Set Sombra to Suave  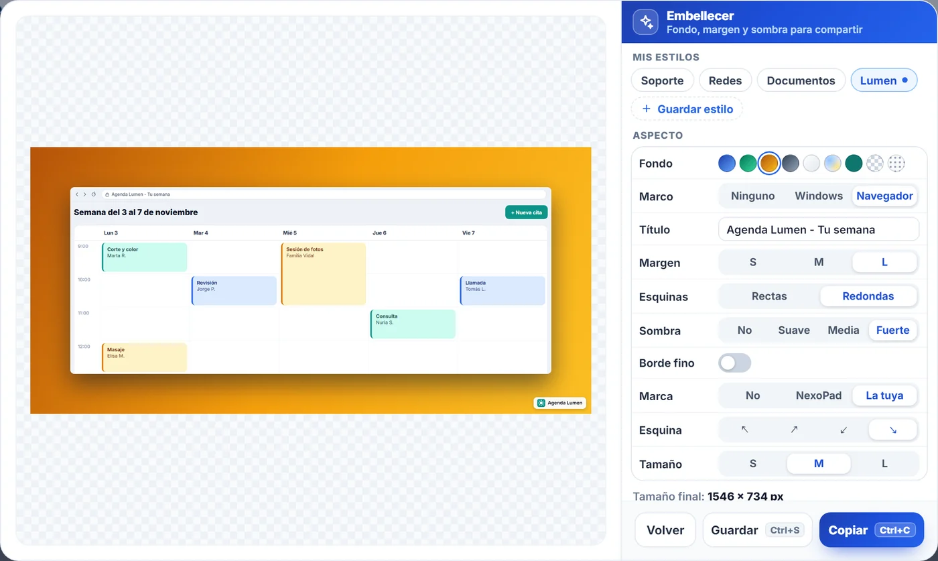pyautogui.click(x=794, y=330)
